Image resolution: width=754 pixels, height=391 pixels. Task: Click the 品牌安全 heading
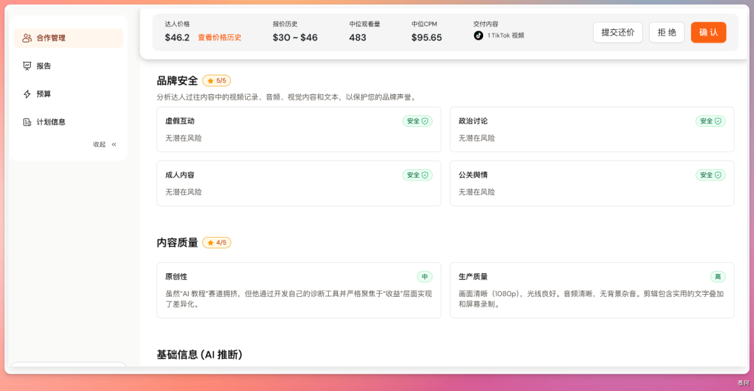tap(177, 81)
